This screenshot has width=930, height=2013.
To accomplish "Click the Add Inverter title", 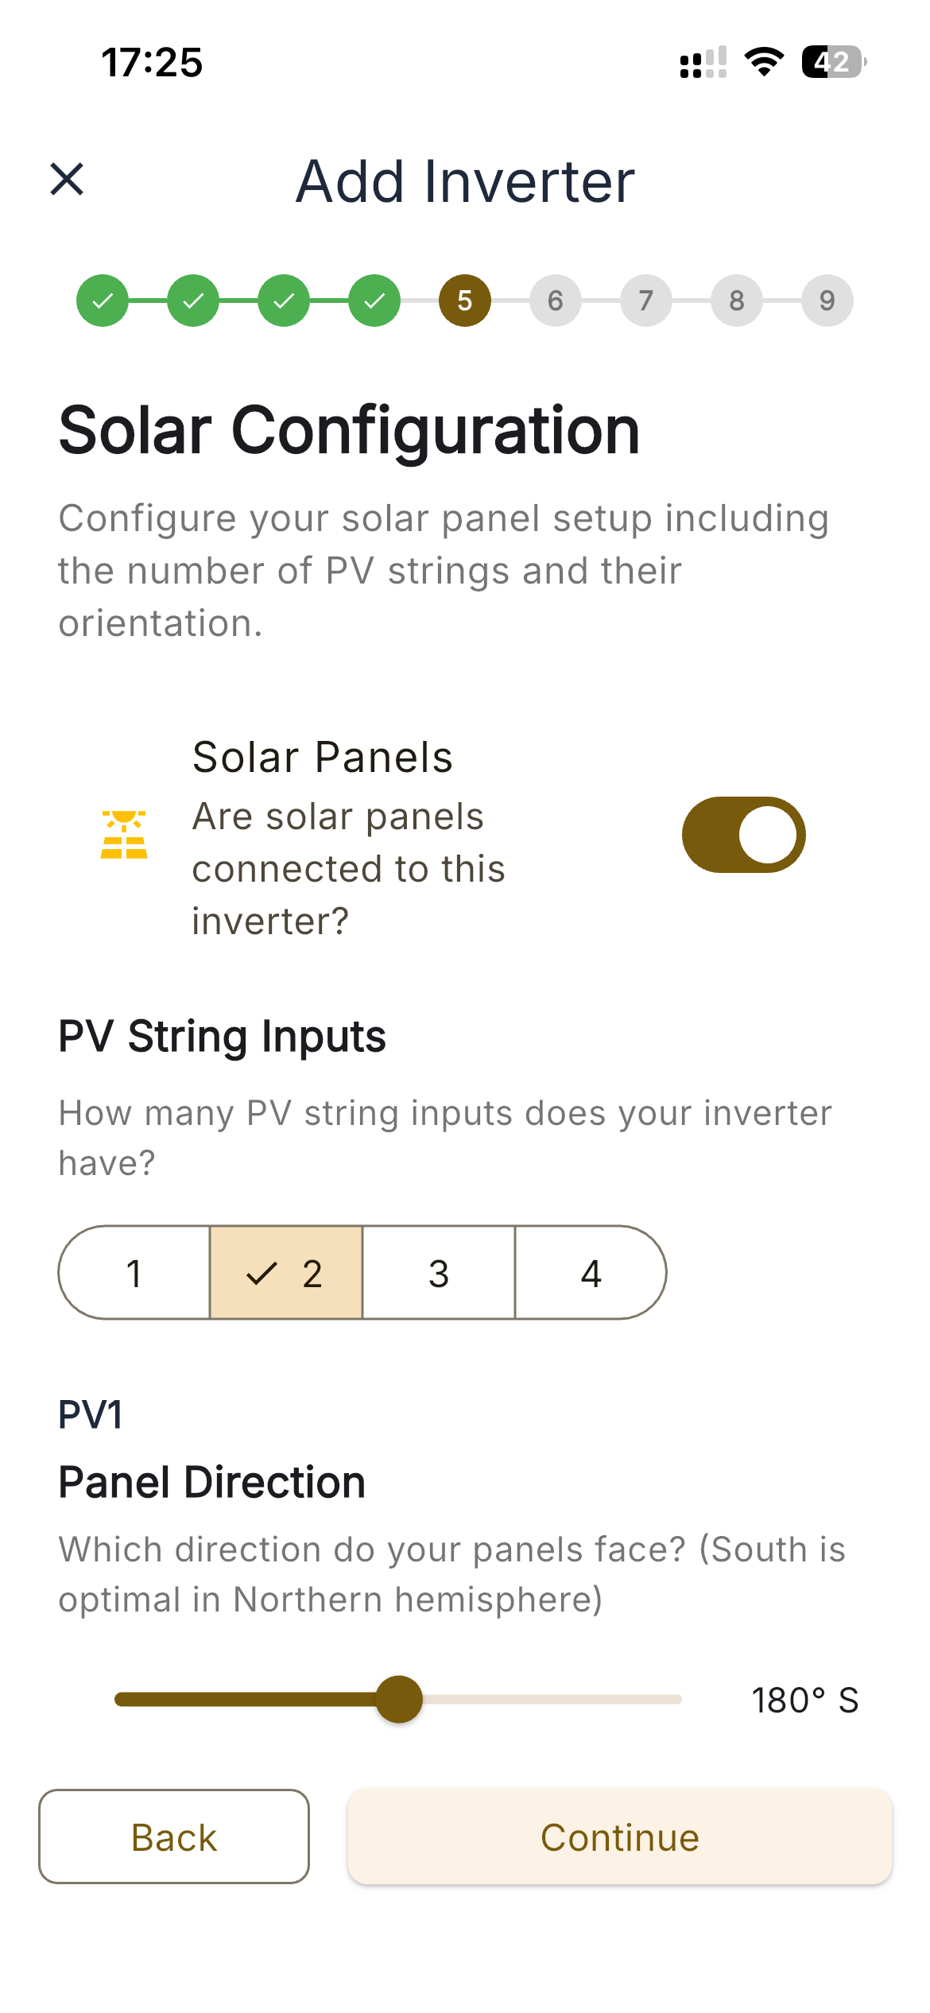I will [464, 181].
